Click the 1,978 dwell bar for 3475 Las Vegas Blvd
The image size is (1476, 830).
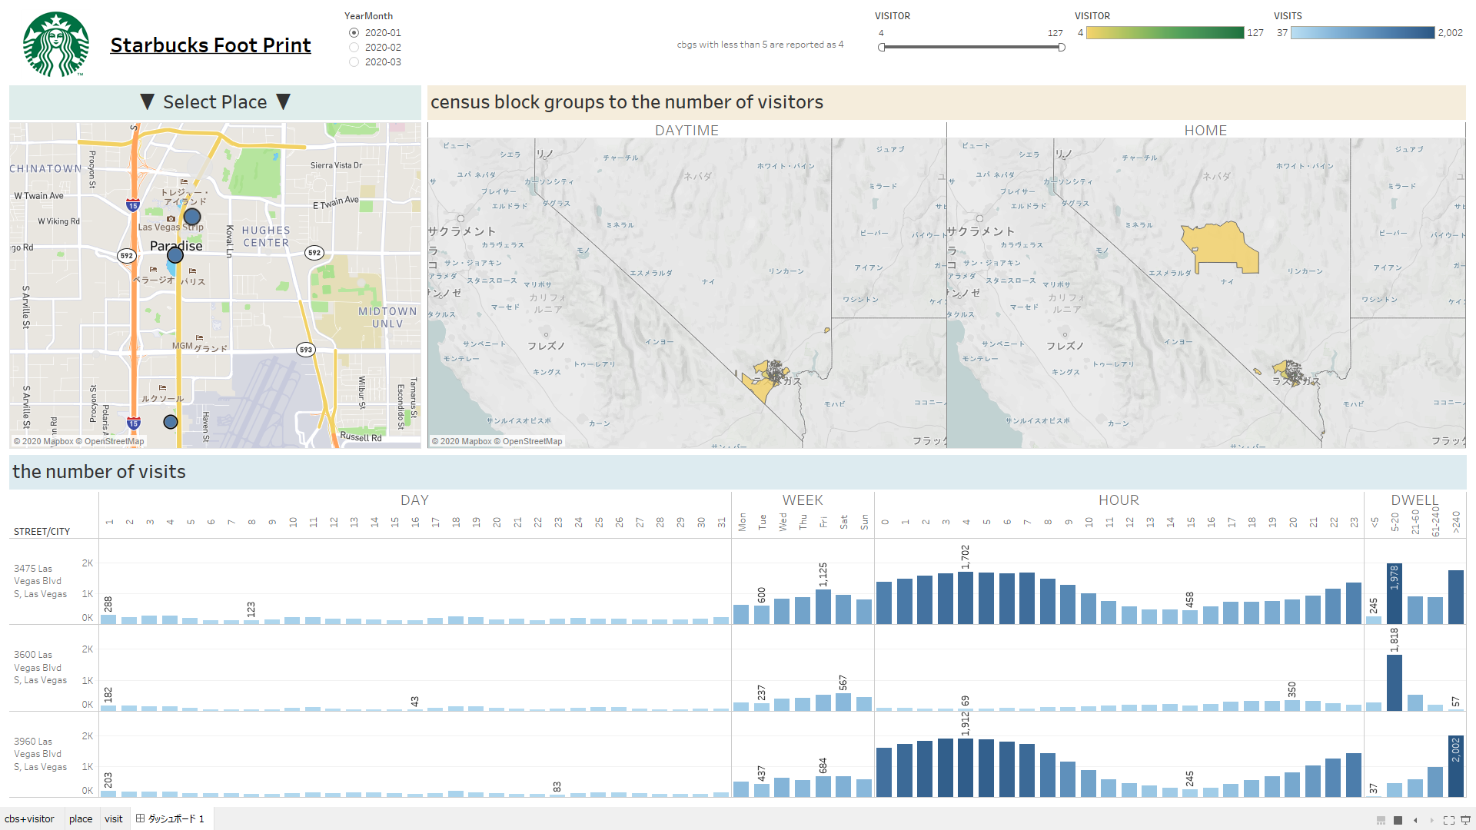[x=1394, y=594]
